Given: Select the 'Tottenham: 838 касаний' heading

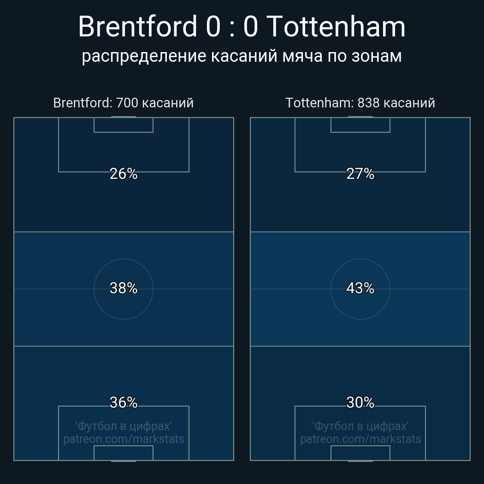Looking at the screenshot, I should (360, 103).
